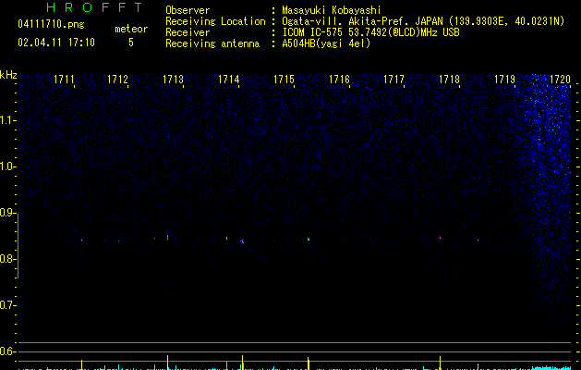The width and height of the screenshot is (581, 370).
Task: Click the 1712 time marker
Action: coord(117,80)
